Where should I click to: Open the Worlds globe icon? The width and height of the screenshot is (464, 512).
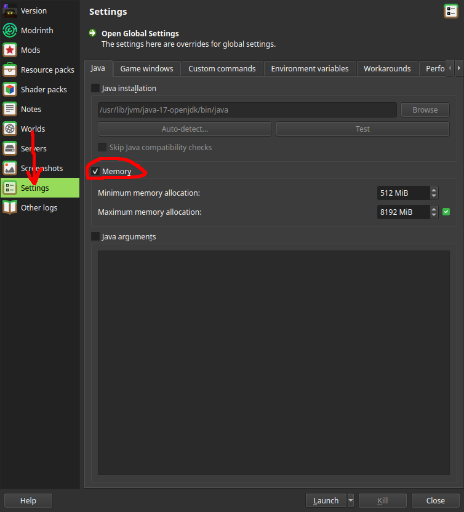coord(10,129)
